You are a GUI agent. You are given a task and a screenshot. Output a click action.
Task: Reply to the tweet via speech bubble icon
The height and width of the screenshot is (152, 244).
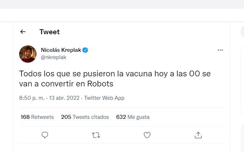(45, 135)
